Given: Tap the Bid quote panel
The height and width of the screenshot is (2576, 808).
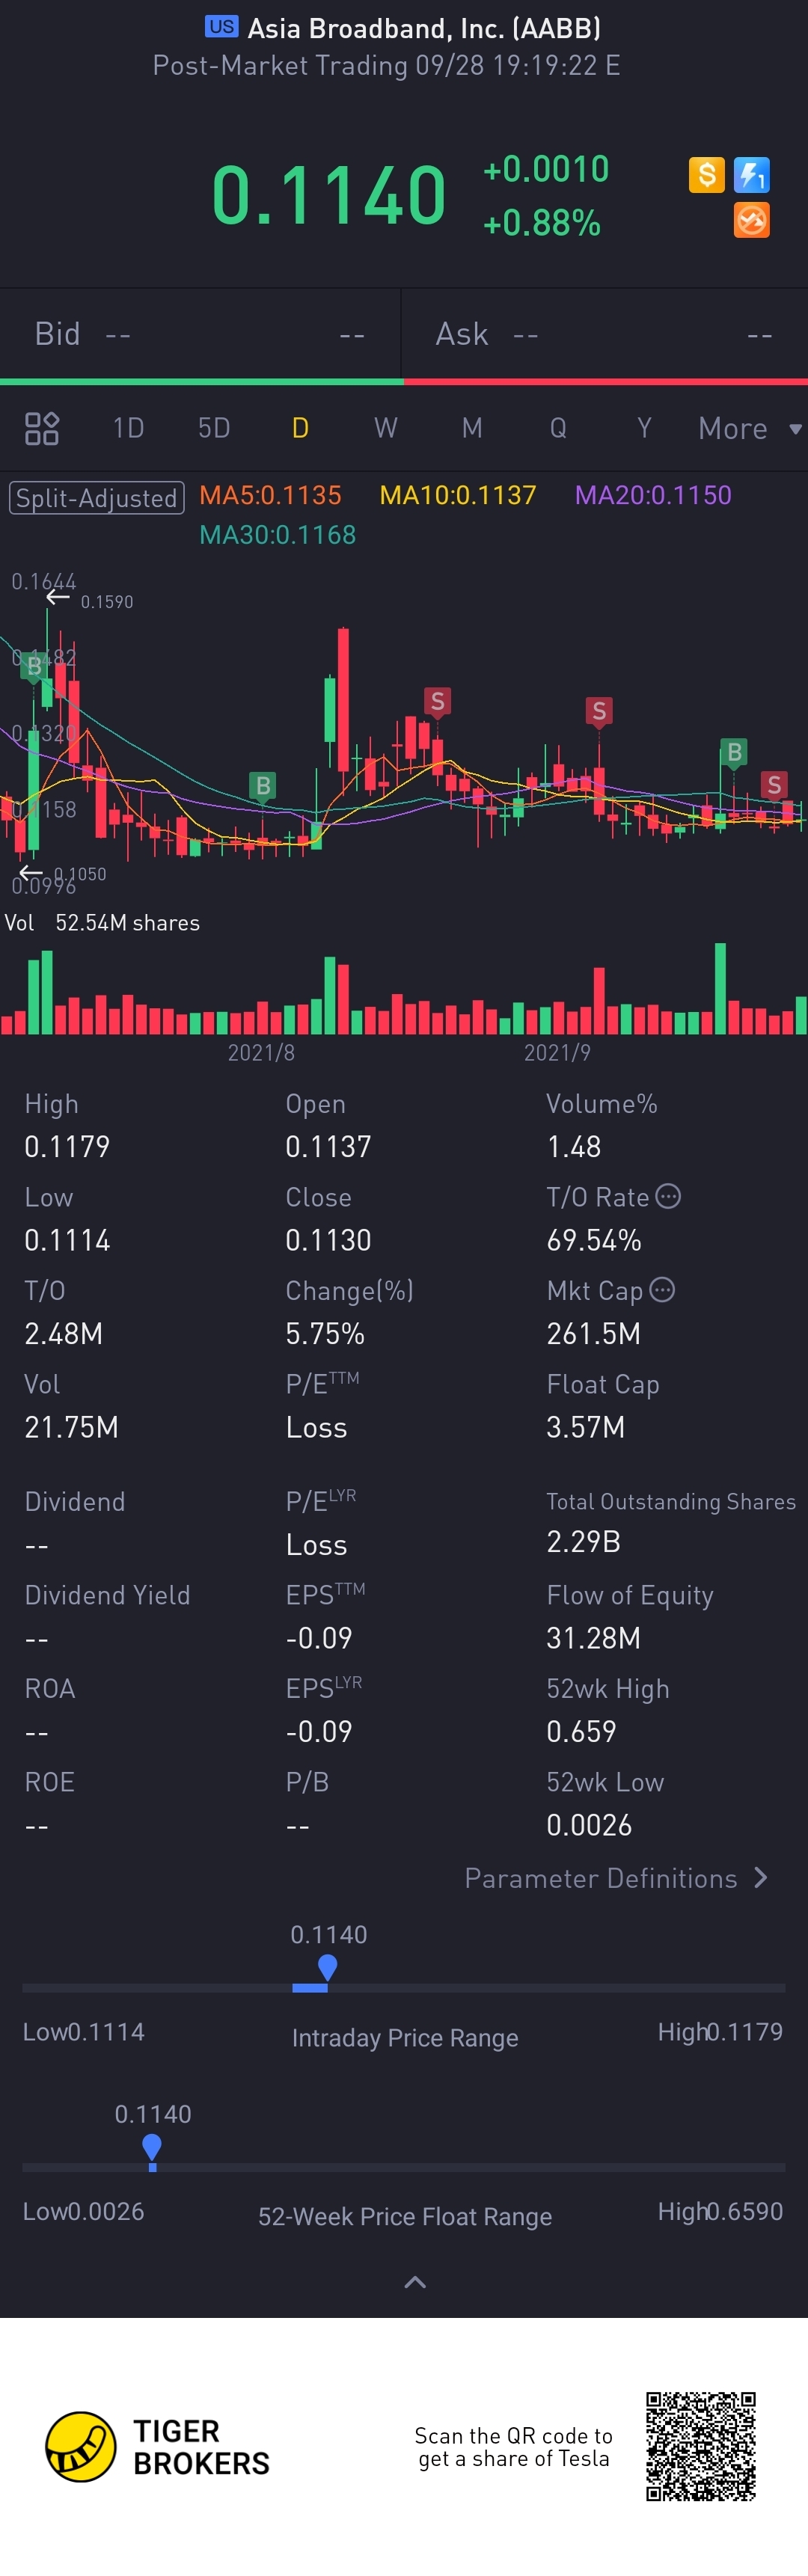Looking at the screenshot, I should 200,334.
